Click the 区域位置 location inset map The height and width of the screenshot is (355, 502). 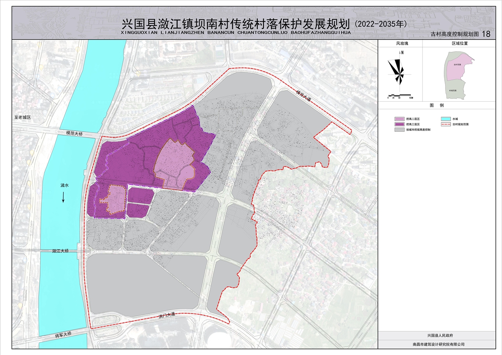459,75
